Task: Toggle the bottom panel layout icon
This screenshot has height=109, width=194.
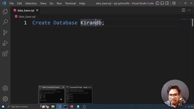Action: [162, 3]
